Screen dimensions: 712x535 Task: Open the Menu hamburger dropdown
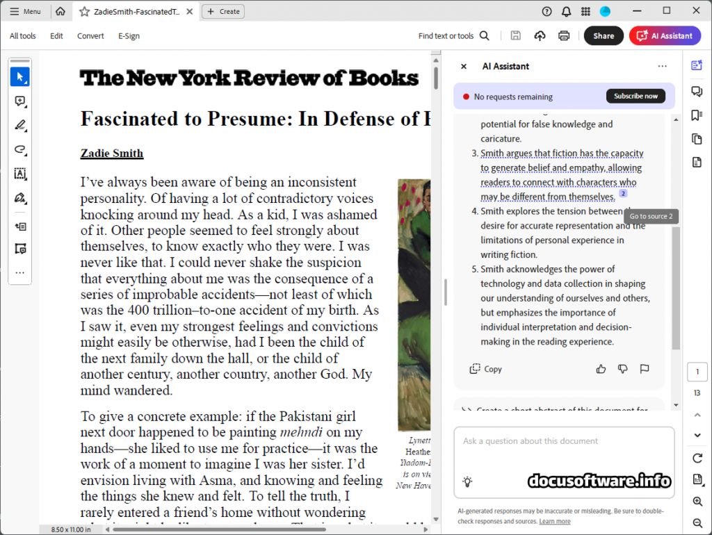(x=25, y=11)
